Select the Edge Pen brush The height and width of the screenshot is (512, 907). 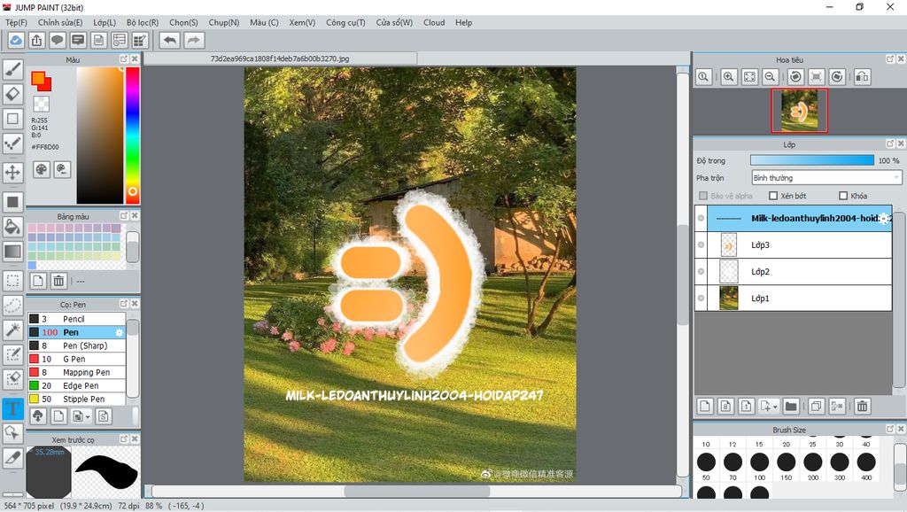[76, 385]
